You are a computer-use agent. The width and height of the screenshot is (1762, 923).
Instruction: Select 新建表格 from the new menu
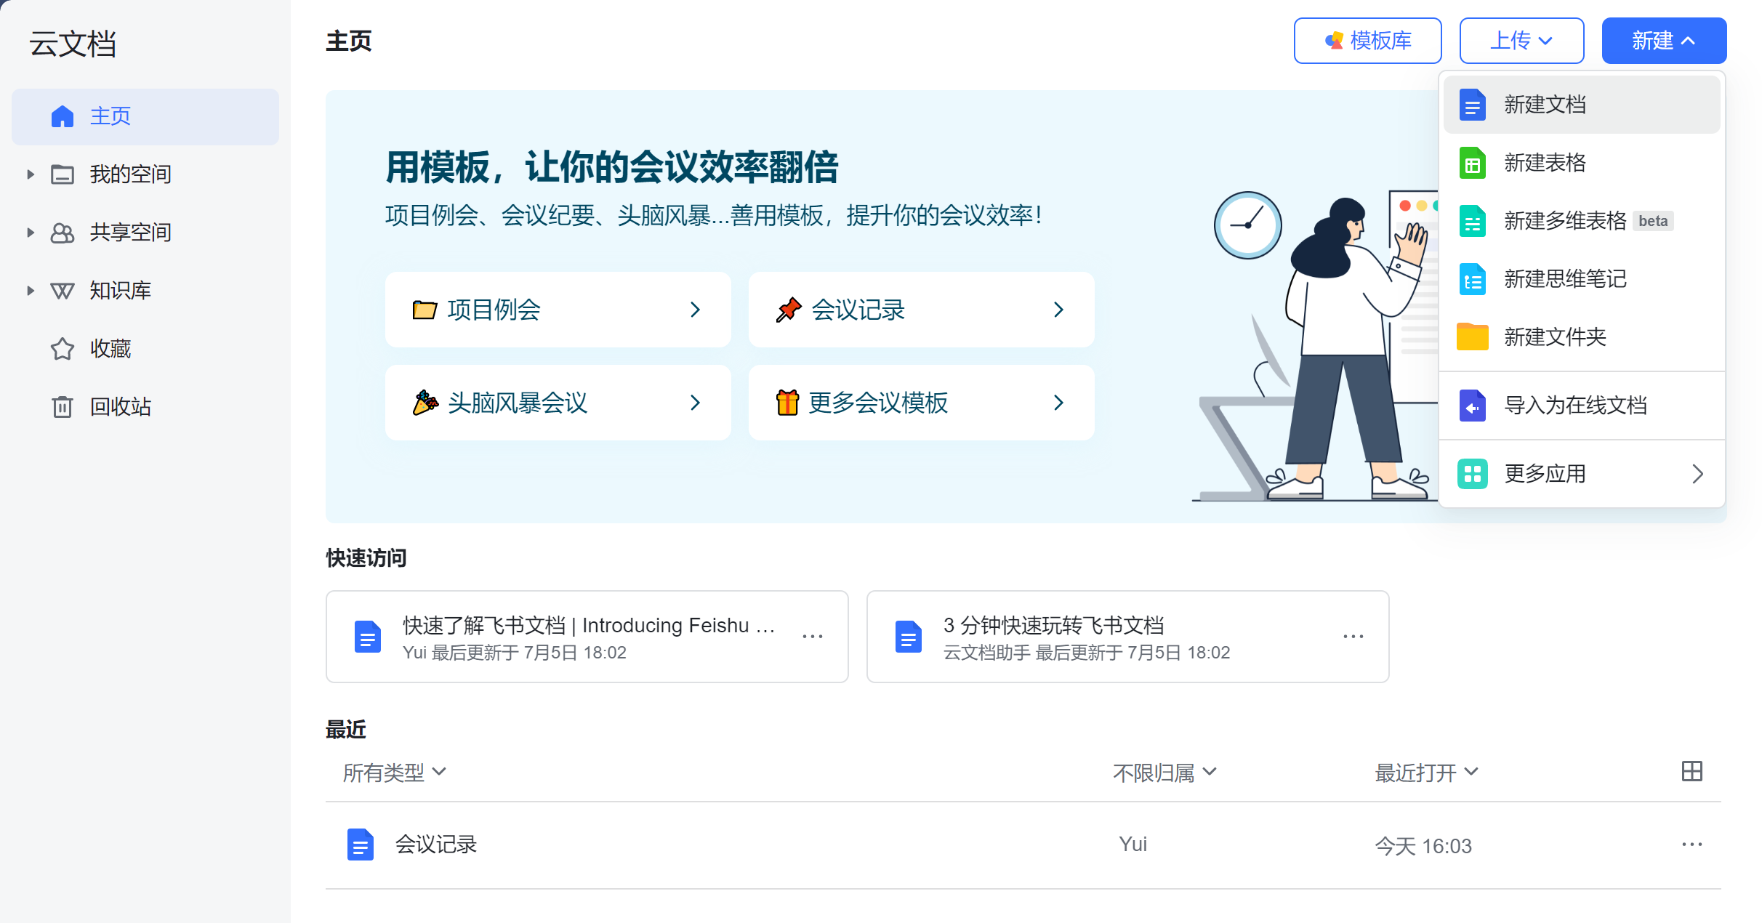(x=1545, y=163)
